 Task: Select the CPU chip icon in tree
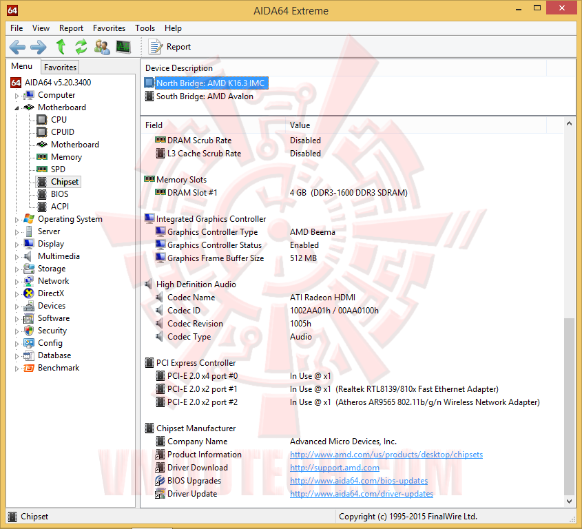[x=42, y=120]
